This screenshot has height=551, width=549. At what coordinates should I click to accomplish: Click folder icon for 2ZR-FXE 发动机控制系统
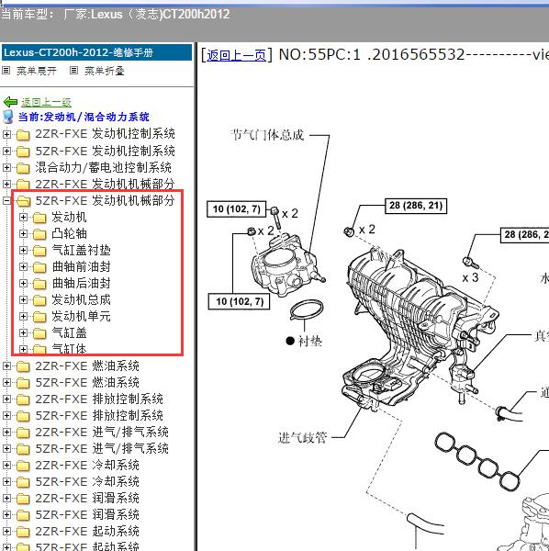[x=23, y=135]
